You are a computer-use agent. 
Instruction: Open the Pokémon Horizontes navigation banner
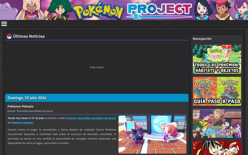(x=217, y=123)
